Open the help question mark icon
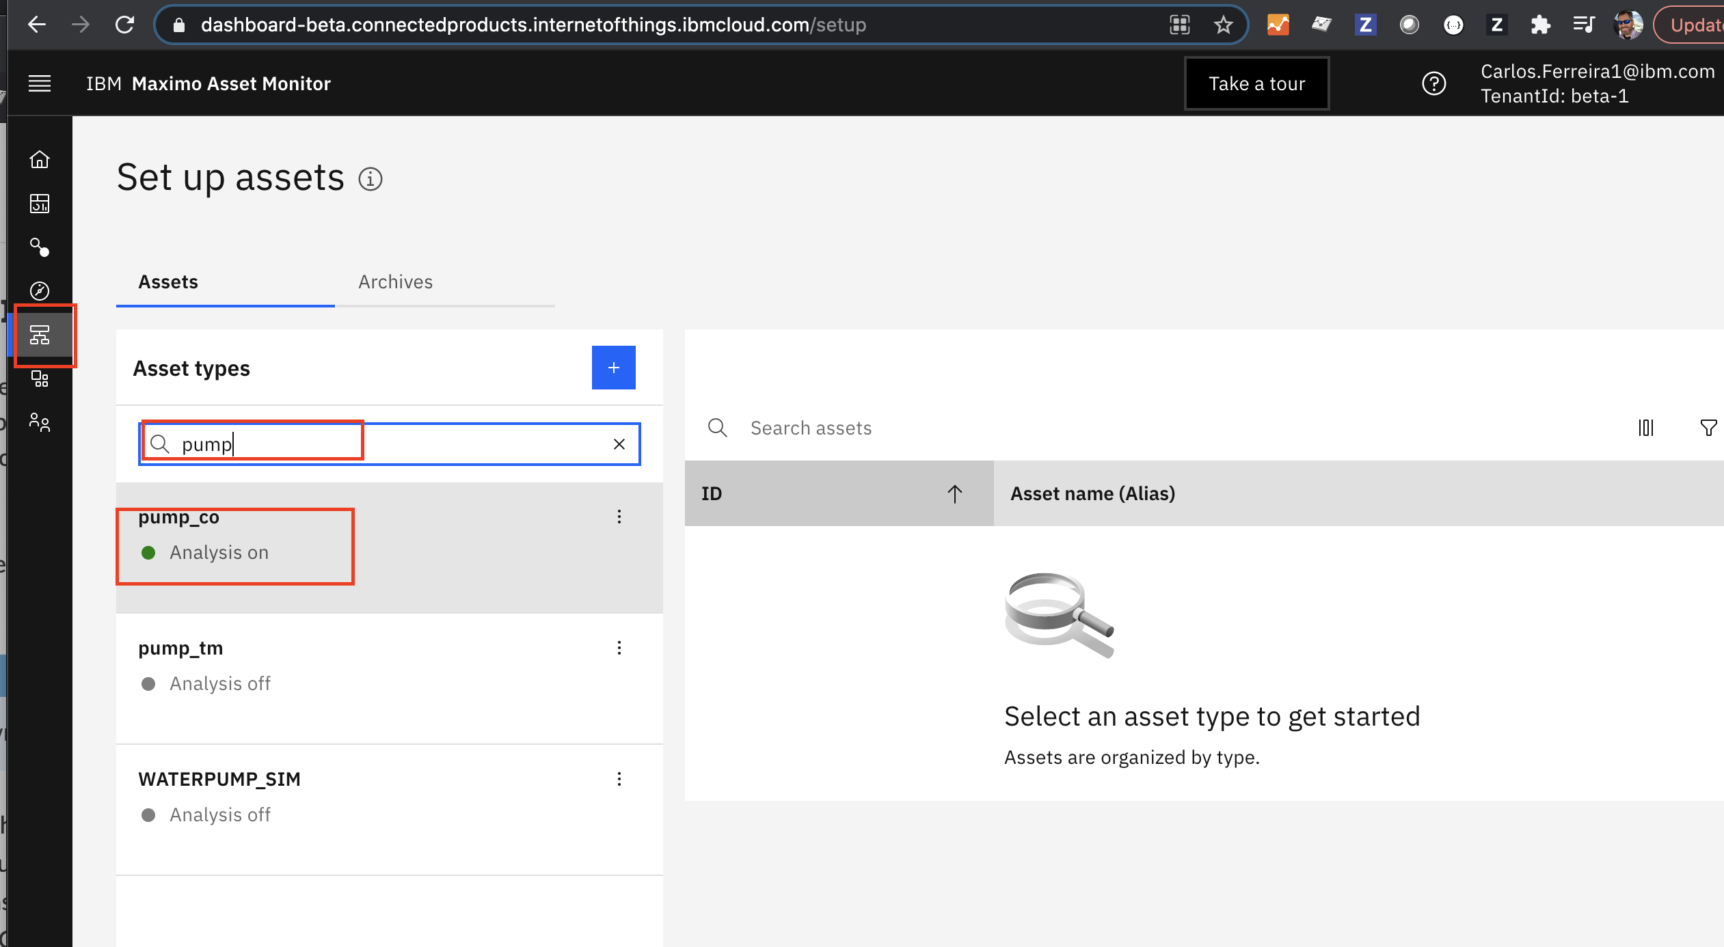 coord(1433,83)
